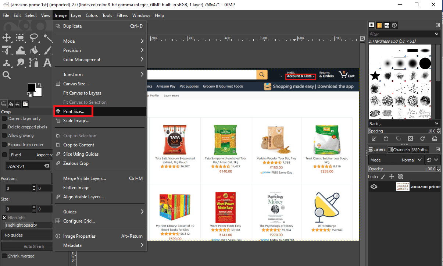The image size is (443, 266).
Task: Expand the Precision submenu
Action: click(x=100, y=50)
